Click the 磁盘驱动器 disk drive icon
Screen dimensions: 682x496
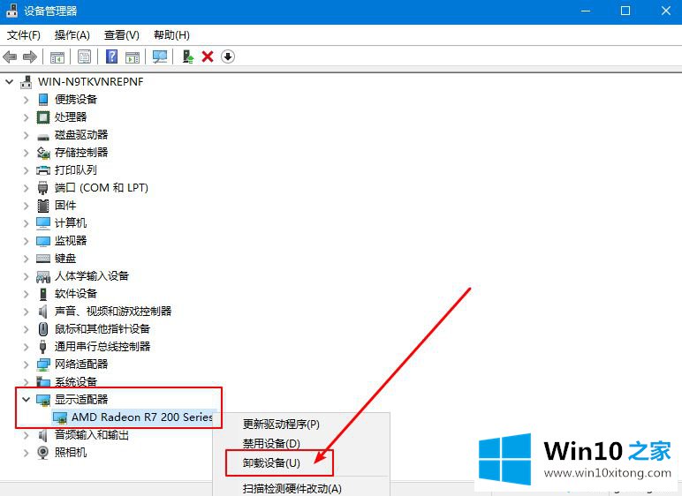tap(43, 137)
